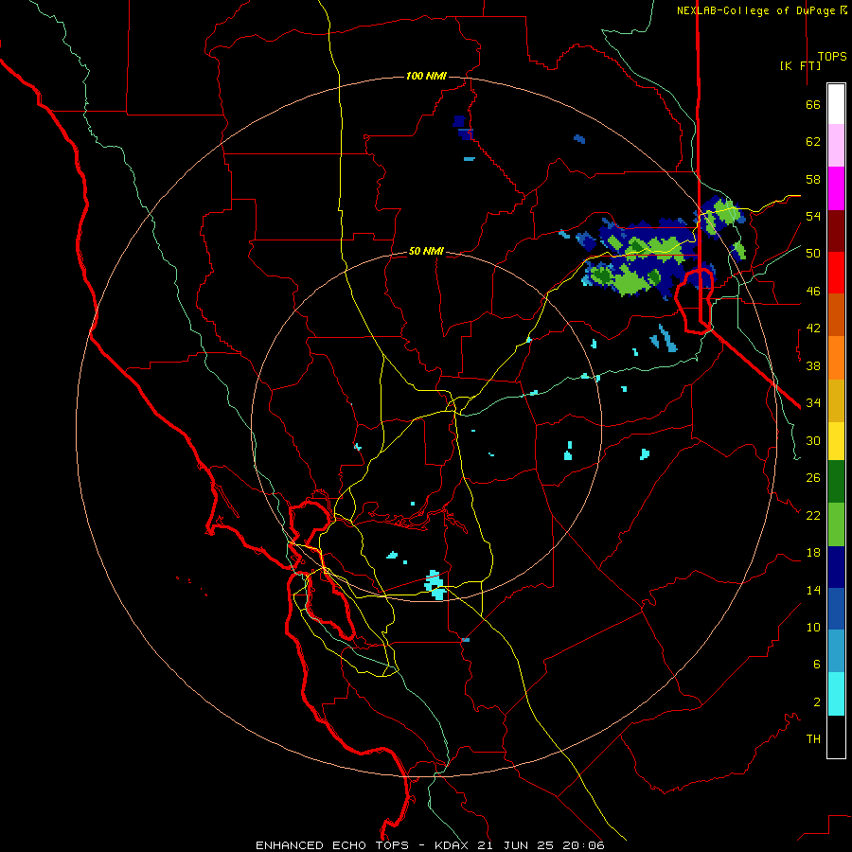Click the 'NEXLAB-College of DuPage' credit text
Image resolution: width=852 pixels, height=852 pixels.
tap(755, 10)
